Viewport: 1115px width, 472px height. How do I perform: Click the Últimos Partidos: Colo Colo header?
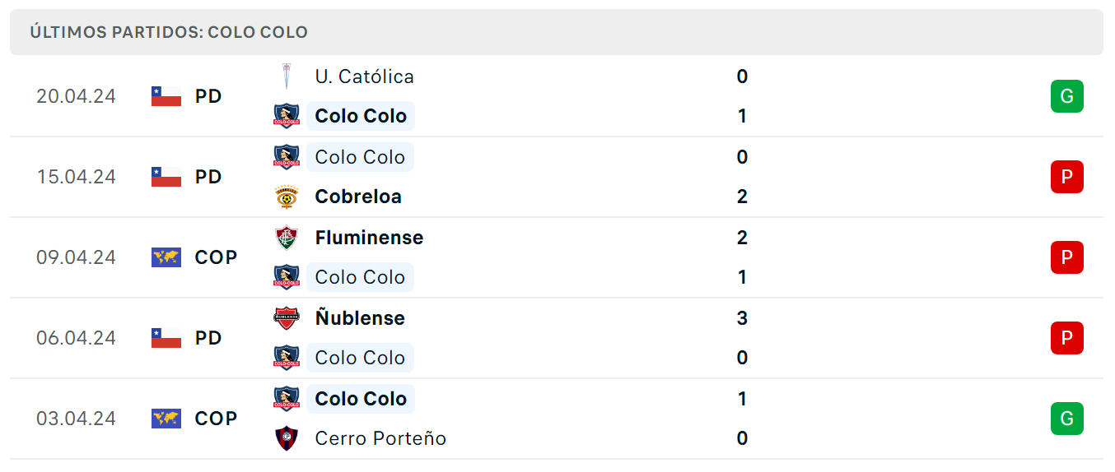(169, 32)
